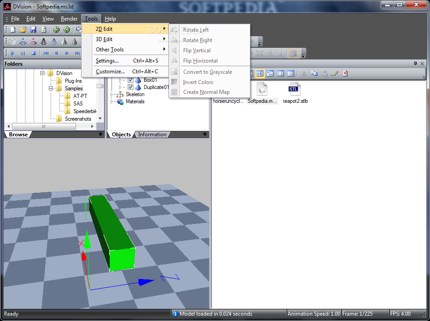430x321 pixels.
Task: Click the Zoom Out magnifier icon
Action: pyautogui.click(x=280, y=53)
